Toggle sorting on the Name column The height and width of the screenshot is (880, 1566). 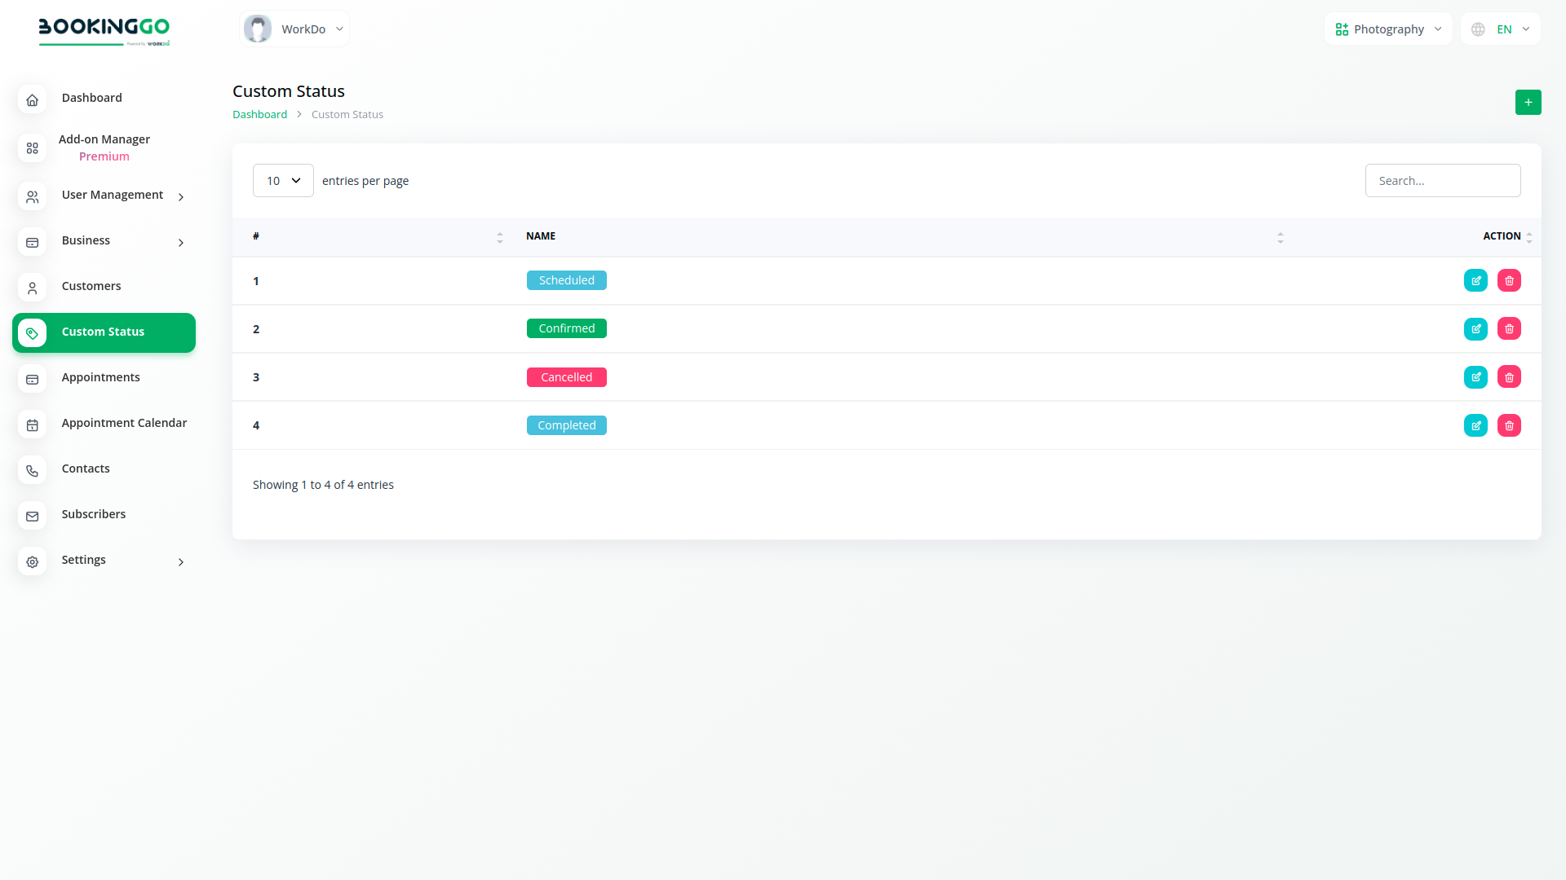[x=1280, y=237]
